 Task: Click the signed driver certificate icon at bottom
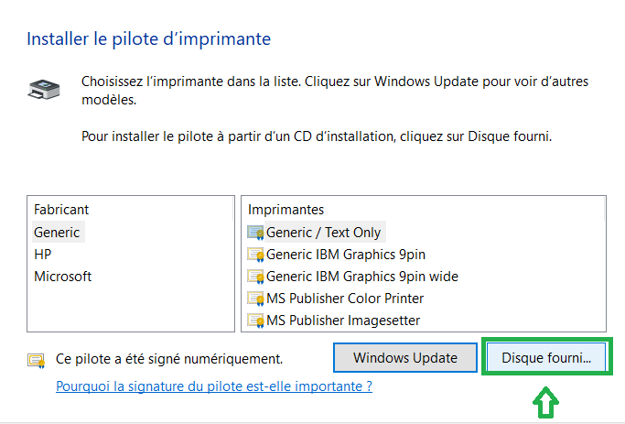[x=37, y=361]
